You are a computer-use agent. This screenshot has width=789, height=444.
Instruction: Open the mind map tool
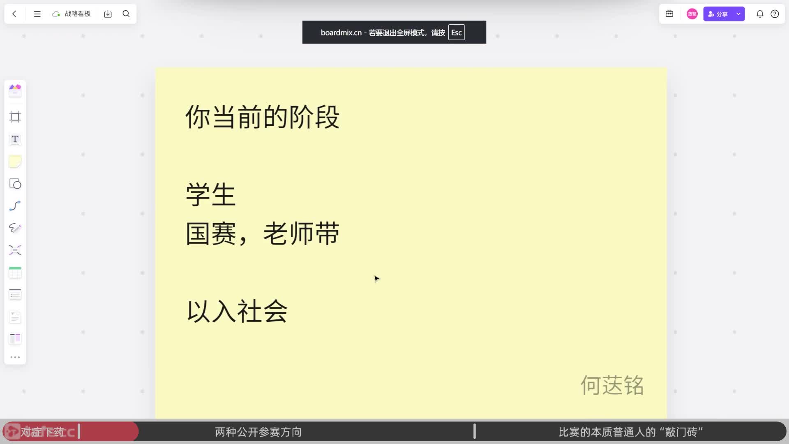point(15,250)
